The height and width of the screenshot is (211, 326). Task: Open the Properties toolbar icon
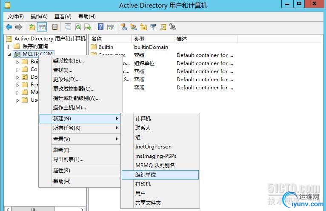pos(68,27)
